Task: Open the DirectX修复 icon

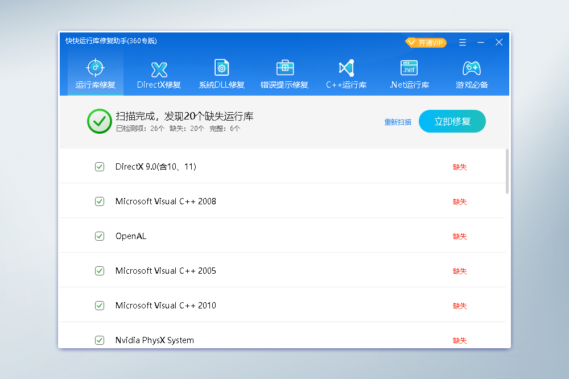Action: [x=159, y=69]
